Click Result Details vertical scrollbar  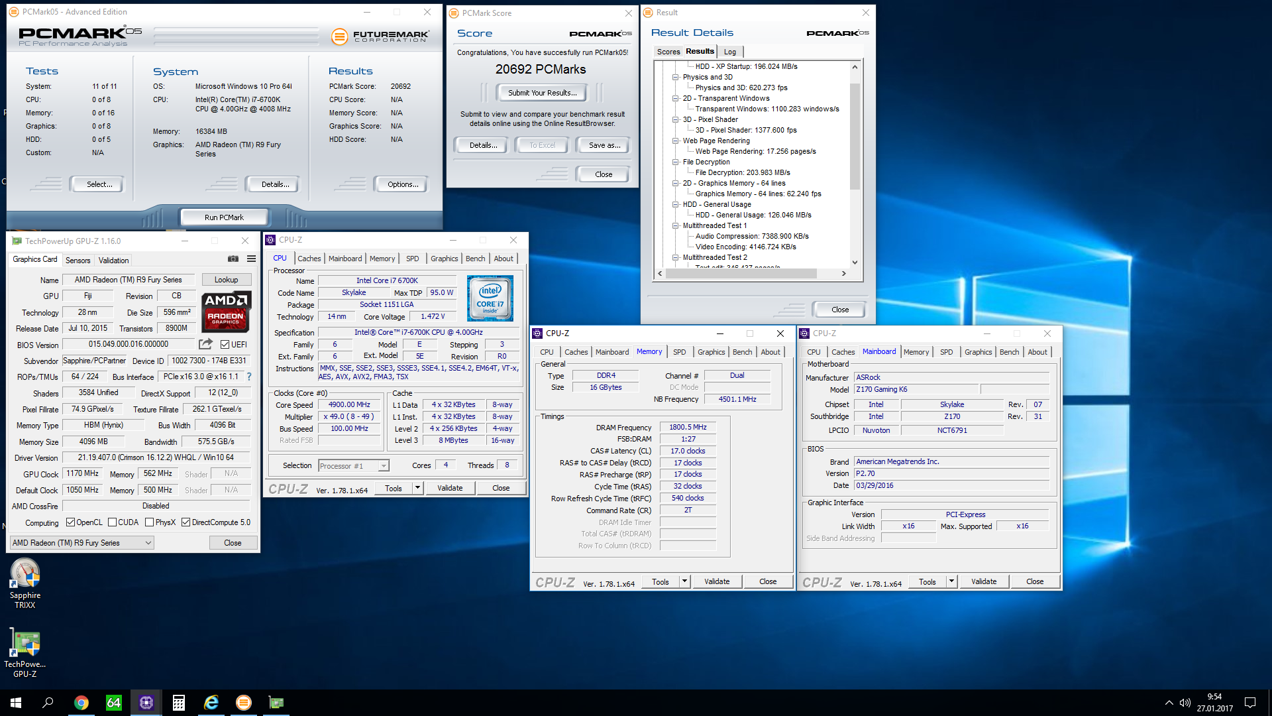pyautogui.click(x=855, y=136)
